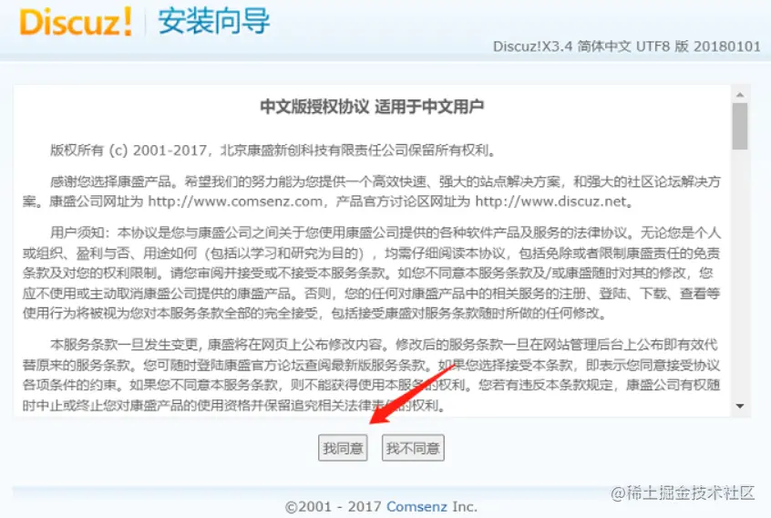This screenshot has height=518, width=771.
Task: Click the orange Discuz! logo
Action: (76, 22)
